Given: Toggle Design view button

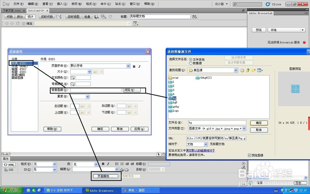Looking at the screenshot, I should pos(30,17).
